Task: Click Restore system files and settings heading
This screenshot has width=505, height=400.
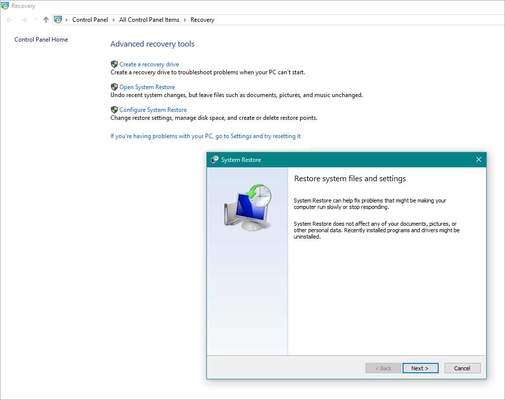Action: tap(350, 179)
